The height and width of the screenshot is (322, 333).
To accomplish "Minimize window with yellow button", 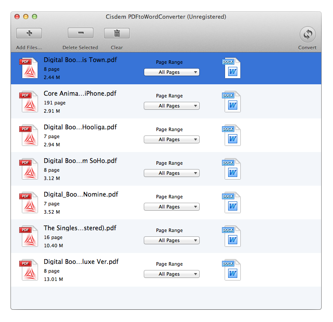I will [x=26, y=17].
